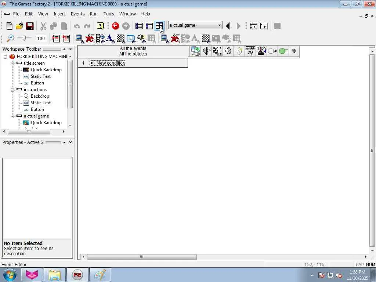
Task: Click the zoom percentage field showing 100
Action: (41, 38)
